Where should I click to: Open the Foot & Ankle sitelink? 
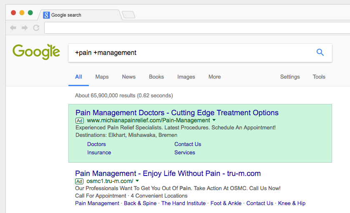[x=226, y=203]
